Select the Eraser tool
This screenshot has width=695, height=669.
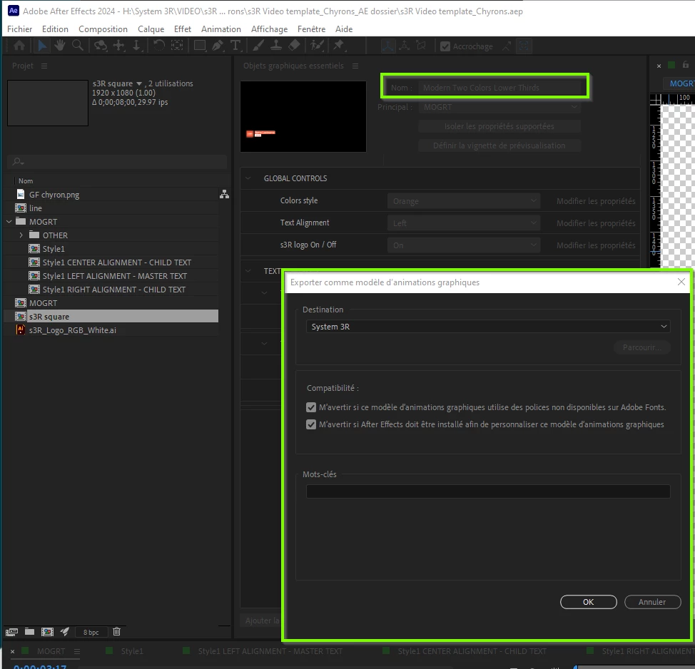(294, 46)
